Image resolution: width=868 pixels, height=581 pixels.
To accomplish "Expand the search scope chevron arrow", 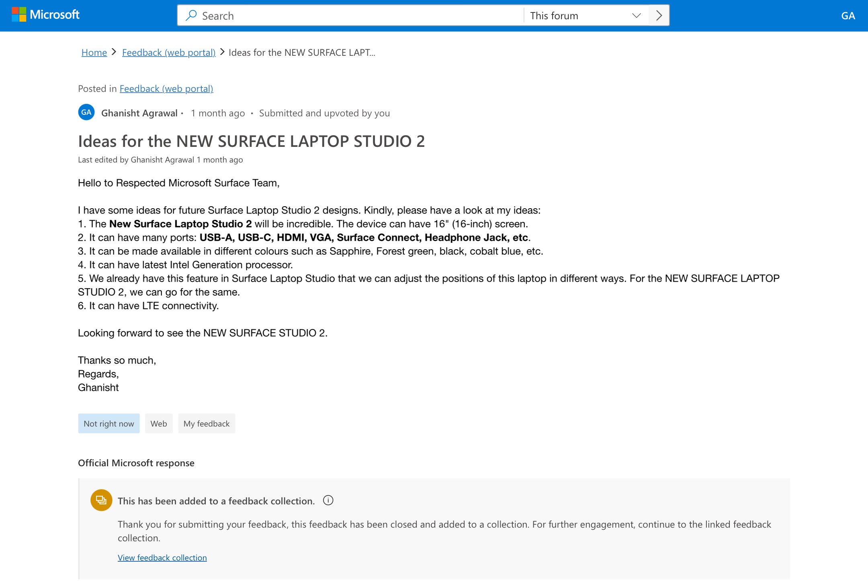I will pyautogui.click(x=636, y=16).
